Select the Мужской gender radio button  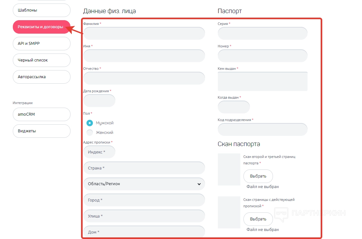pos(90,123)
